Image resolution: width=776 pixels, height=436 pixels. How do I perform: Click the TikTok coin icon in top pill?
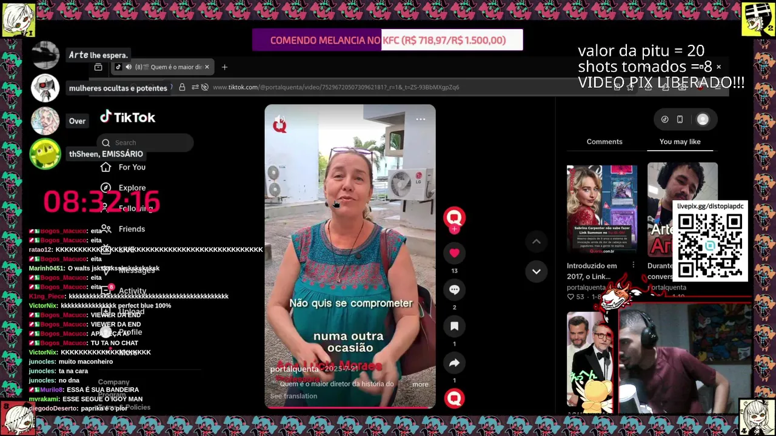(x=664, y=120)
